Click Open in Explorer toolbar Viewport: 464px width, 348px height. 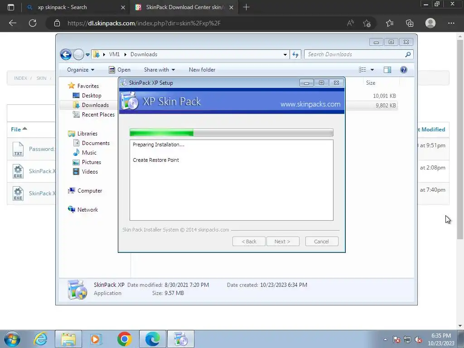pyautogui.click(x=120, y=70)
